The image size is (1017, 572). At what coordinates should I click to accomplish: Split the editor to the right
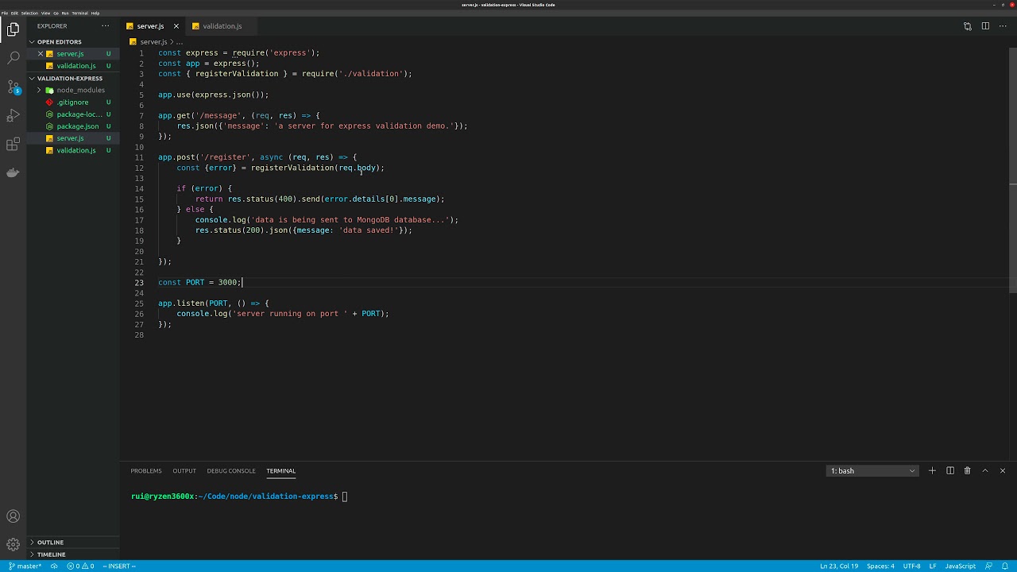click(985, 26)
